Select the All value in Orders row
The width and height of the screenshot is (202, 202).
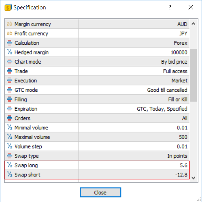pyautogui.click(x=185, y=118)
